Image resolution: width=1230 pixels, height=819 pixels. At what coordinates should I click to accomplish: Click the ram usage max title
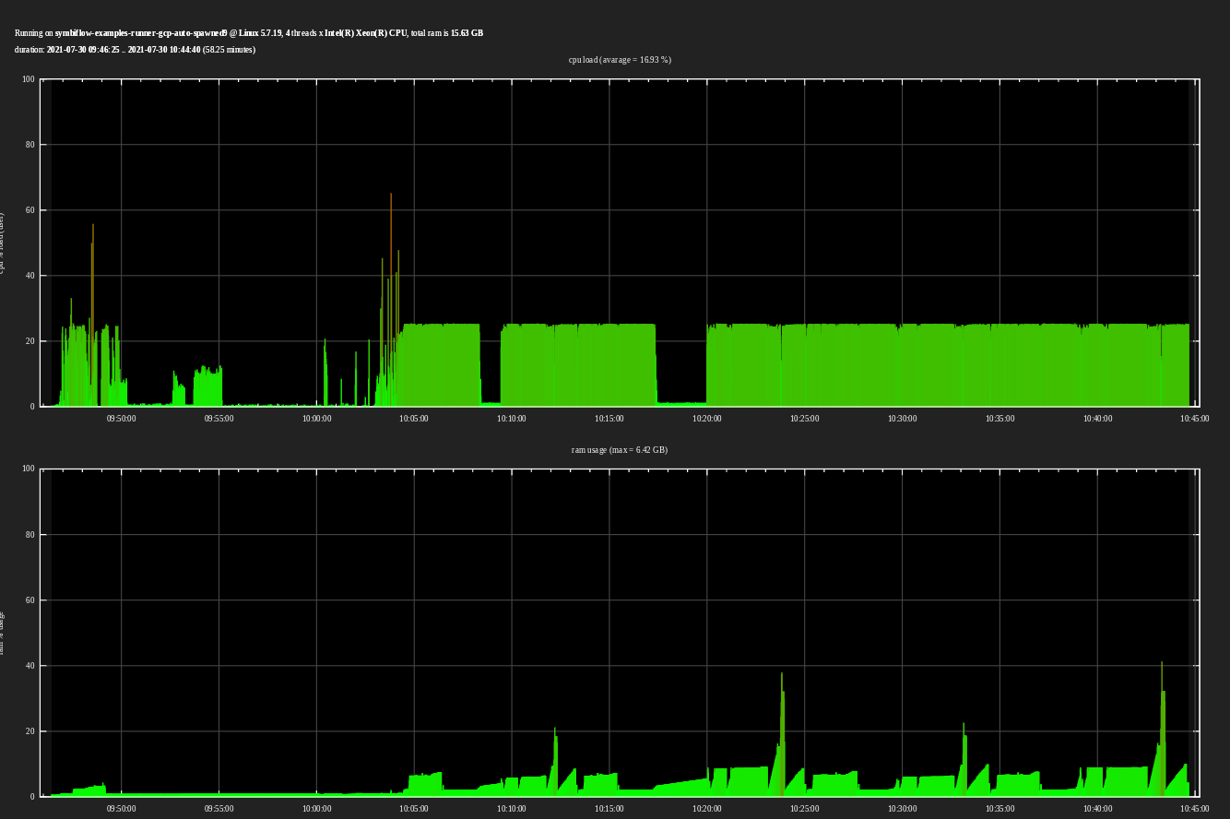619,450
